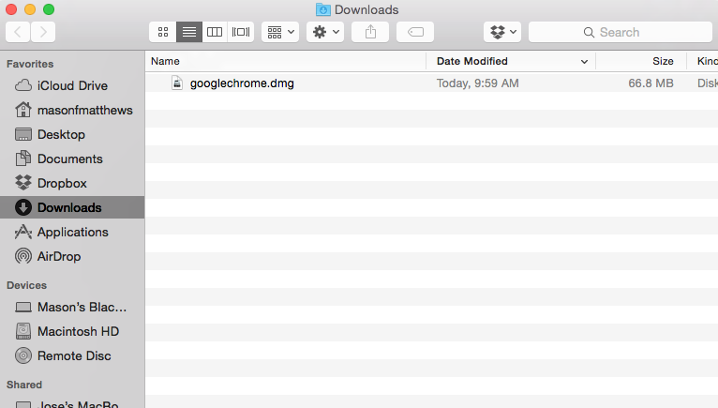Go forward with the right arrow
The image size is (718, 408).
tap(42, 32)
